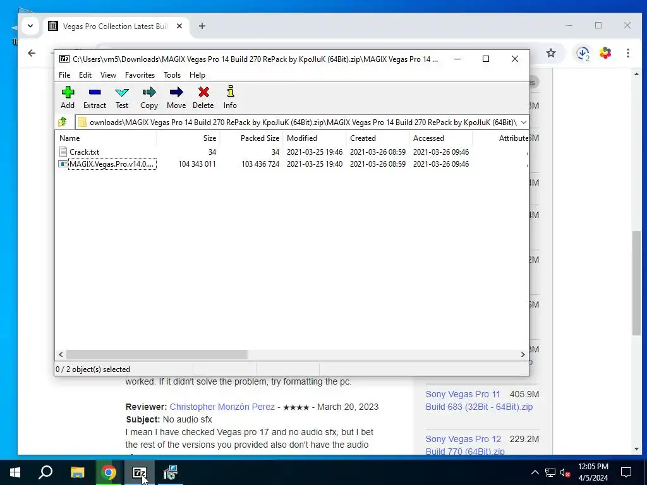Go back in the Chrome browser
Viewport: 647px width, 485px height.
coord(32,53)
